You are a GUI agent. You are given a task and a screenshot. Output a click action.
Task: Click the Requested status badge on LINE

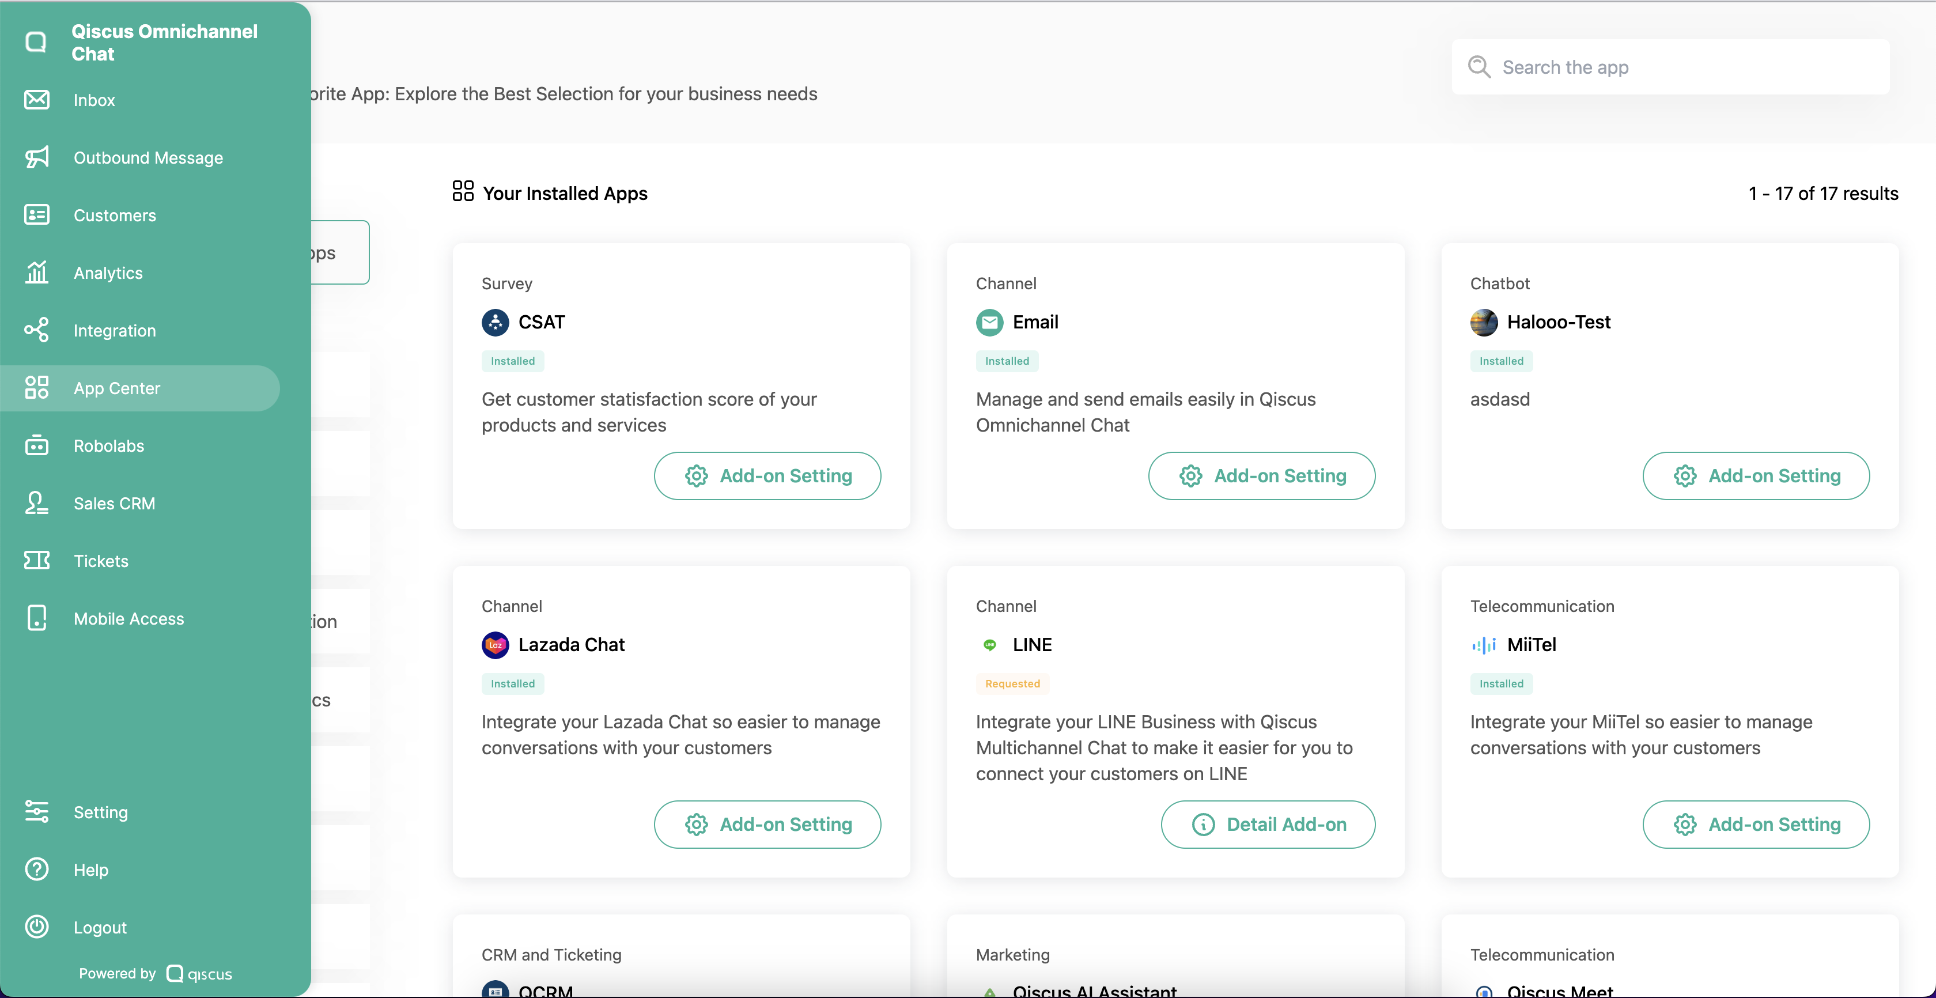tap(1012, 684)
